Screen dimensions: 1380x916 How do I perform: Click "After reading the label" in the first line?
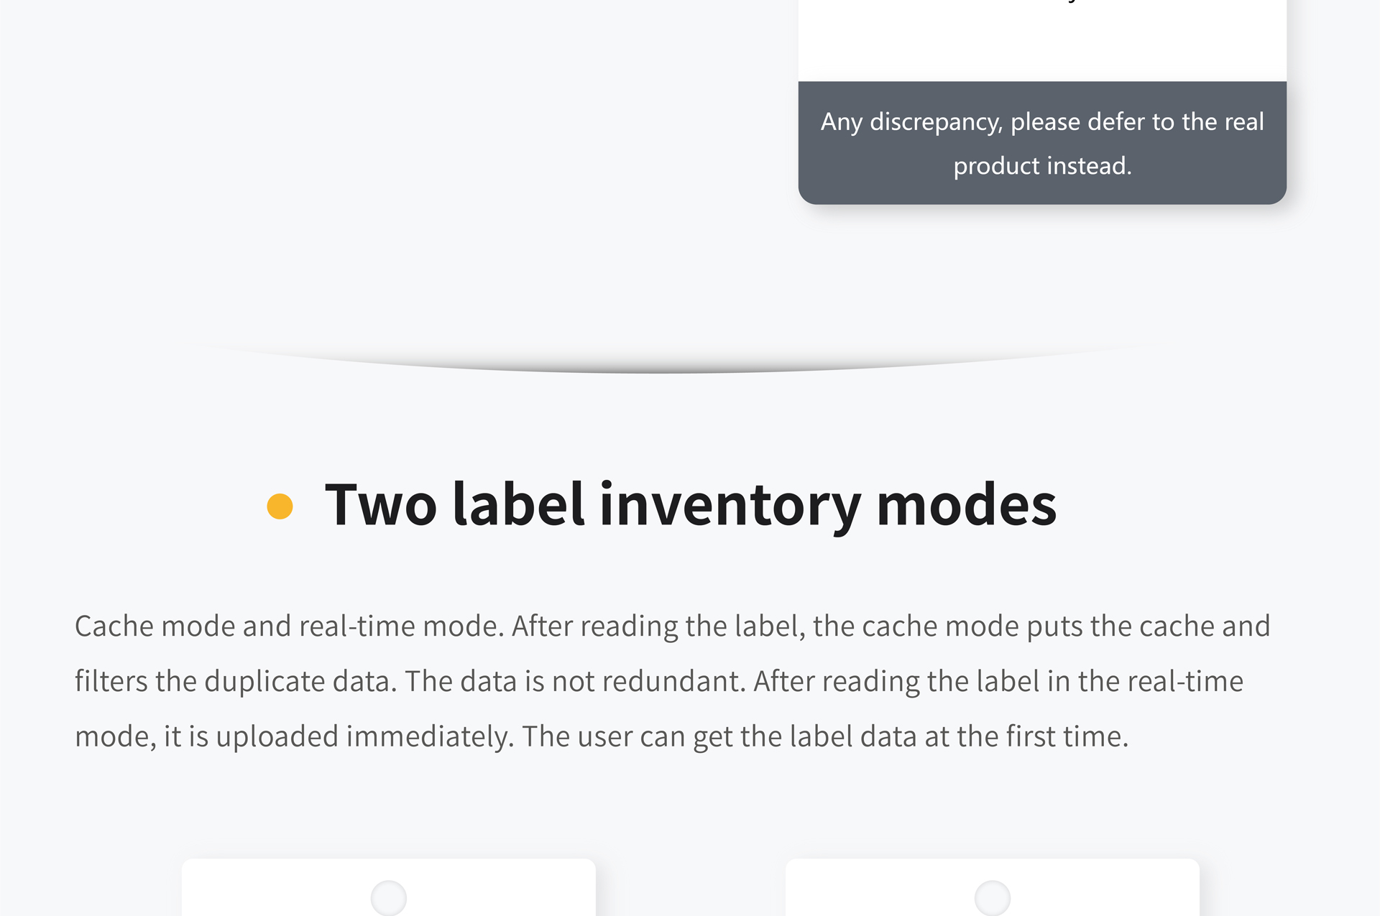(x=658, y=626)
